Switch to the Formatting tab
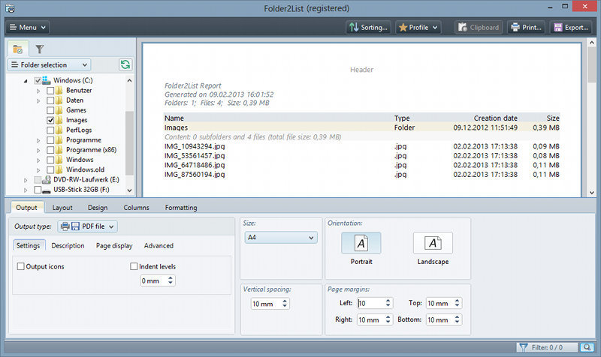Viewport: 601px width, 357px height. point(181,208)
